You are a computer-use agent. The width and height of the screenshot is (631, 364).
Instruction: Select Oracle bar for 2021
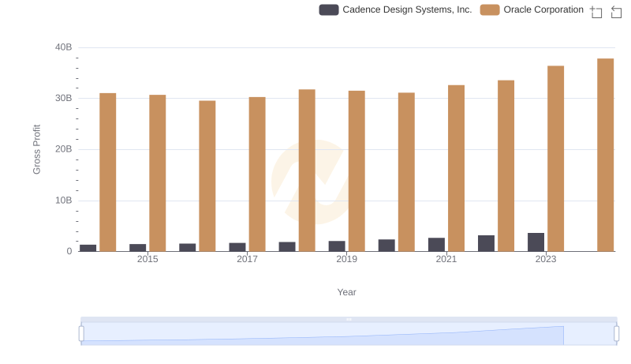click(x=457, y=168)
